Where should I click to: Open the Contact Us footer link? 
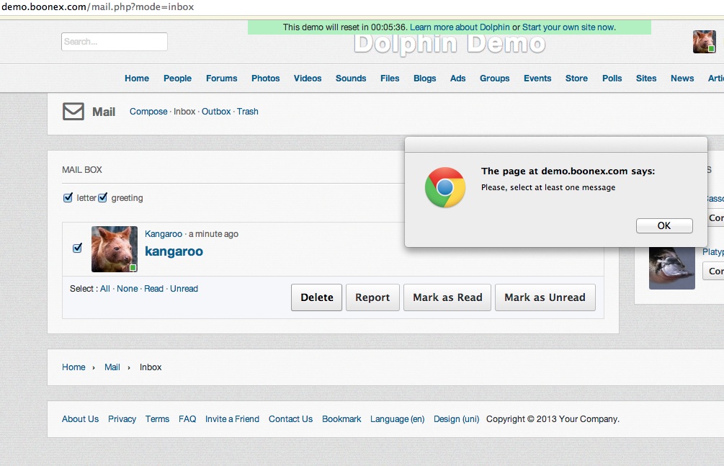tap(291, 419)
